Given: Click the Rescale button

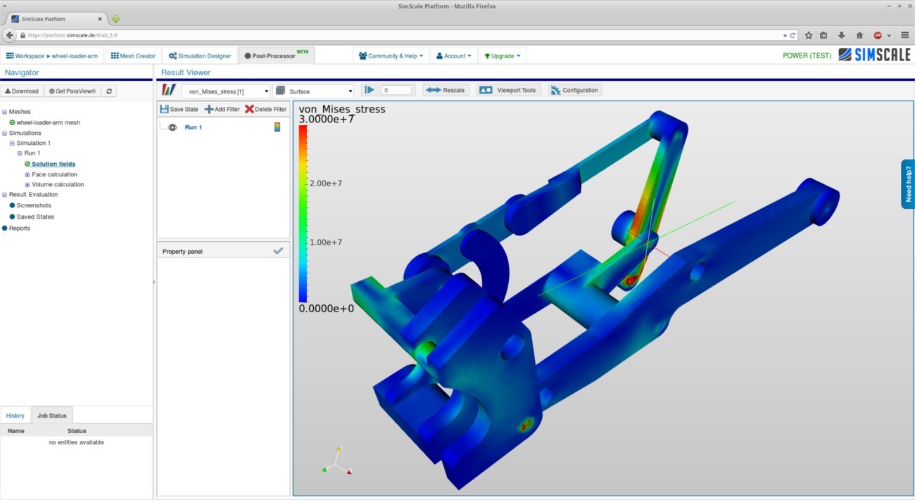Looking at the screenshot, I should click(x=446, y=90).
